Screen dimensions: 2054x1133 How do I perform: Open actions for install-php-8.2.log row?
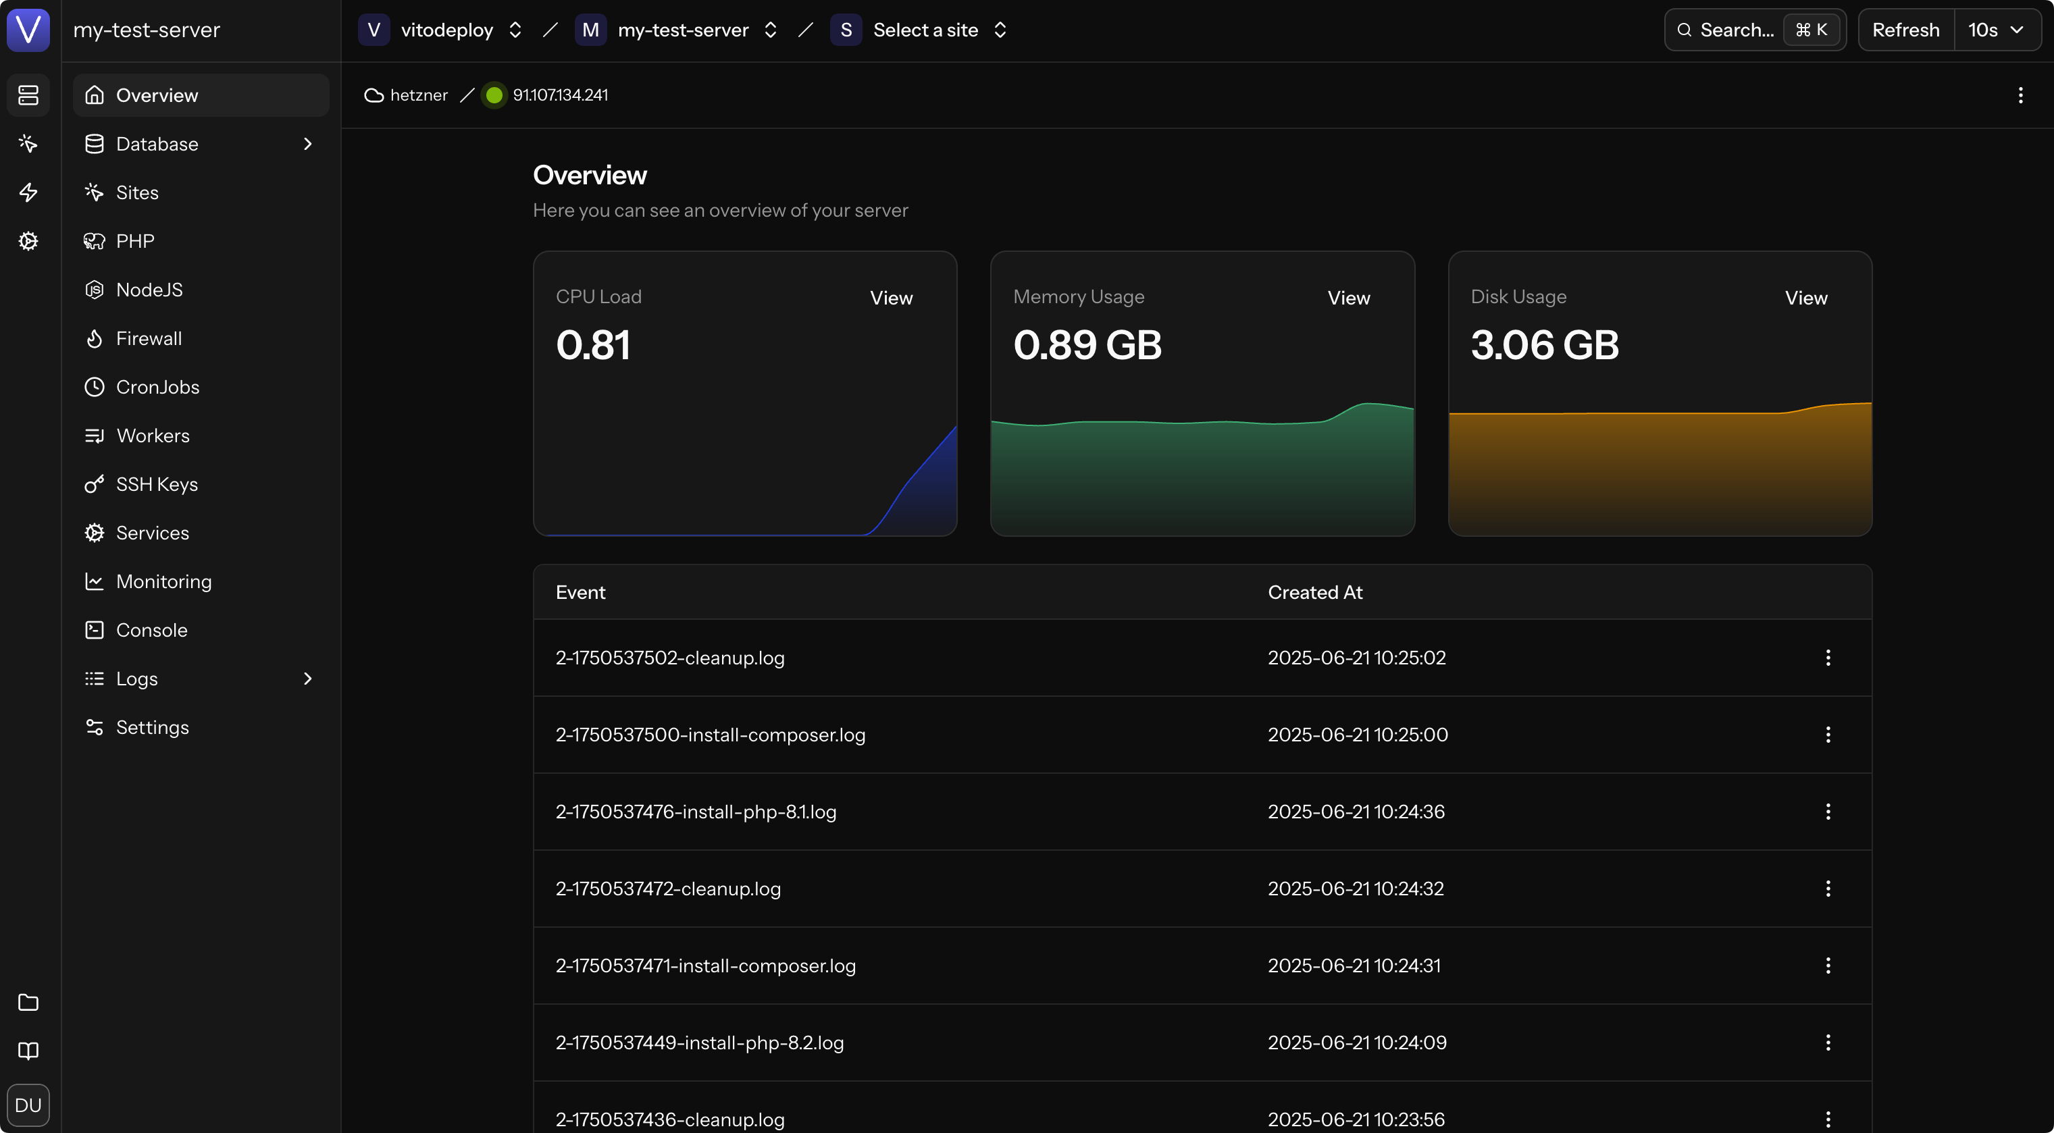point(1828,1042)
